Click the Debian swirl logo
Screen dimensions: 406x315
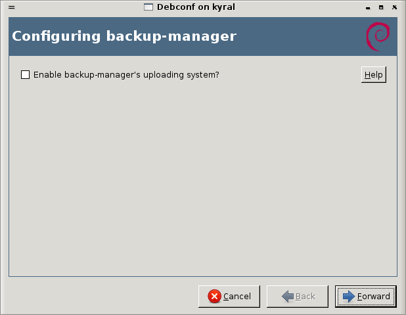pos(378,37)
